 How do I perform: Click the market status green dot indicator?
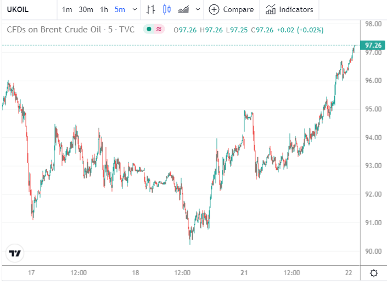point(149,29)
